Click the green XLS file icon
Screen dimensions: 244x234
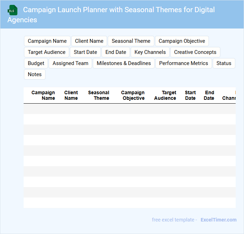tap(13, 10)
